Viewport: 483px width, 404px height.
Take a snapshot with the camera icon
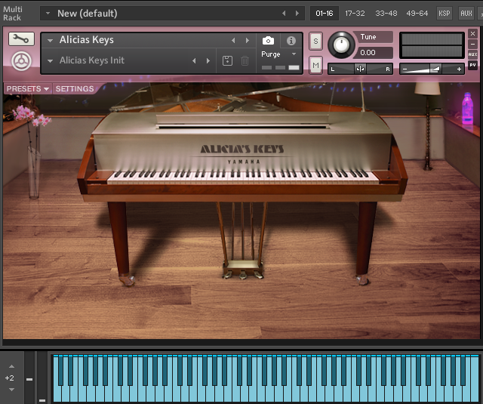(x=268, y=40)
